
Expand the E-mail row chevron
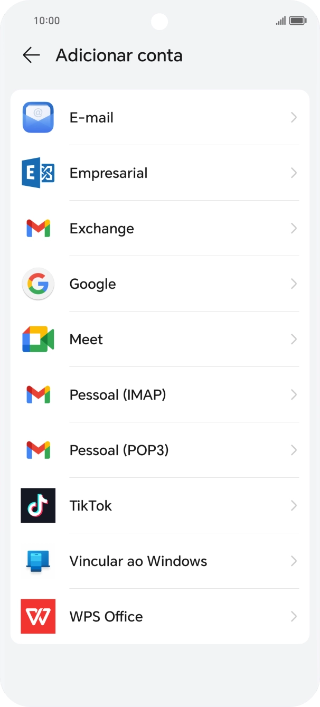point(294,117)
